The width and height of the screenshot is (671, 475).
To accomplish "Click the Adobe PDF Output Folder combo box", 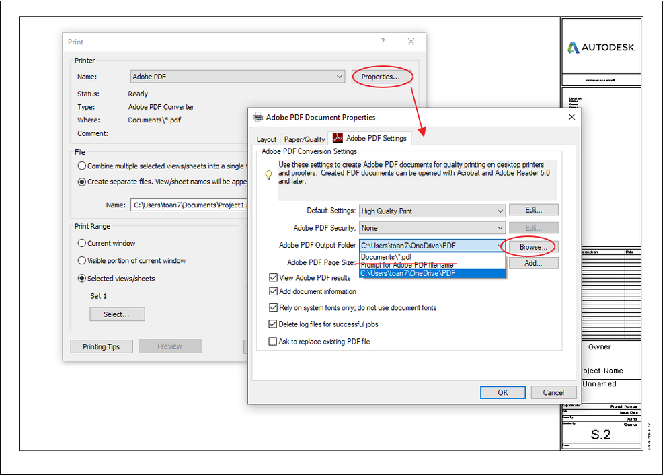I will tap(432, 246).
